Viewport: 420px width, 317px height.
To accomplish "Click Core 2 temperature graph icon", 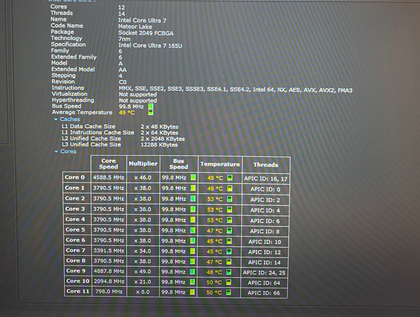I will tap(230, 199).
